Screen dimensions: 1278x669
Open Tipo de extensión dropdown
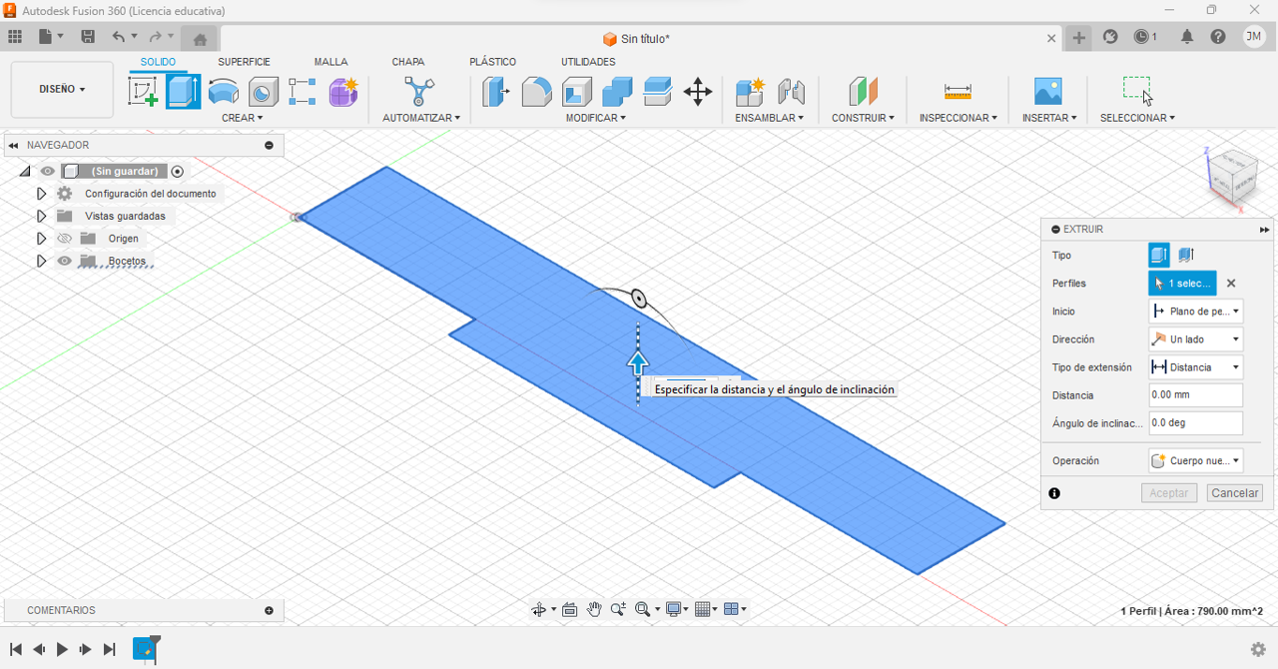click(1195, 367)
